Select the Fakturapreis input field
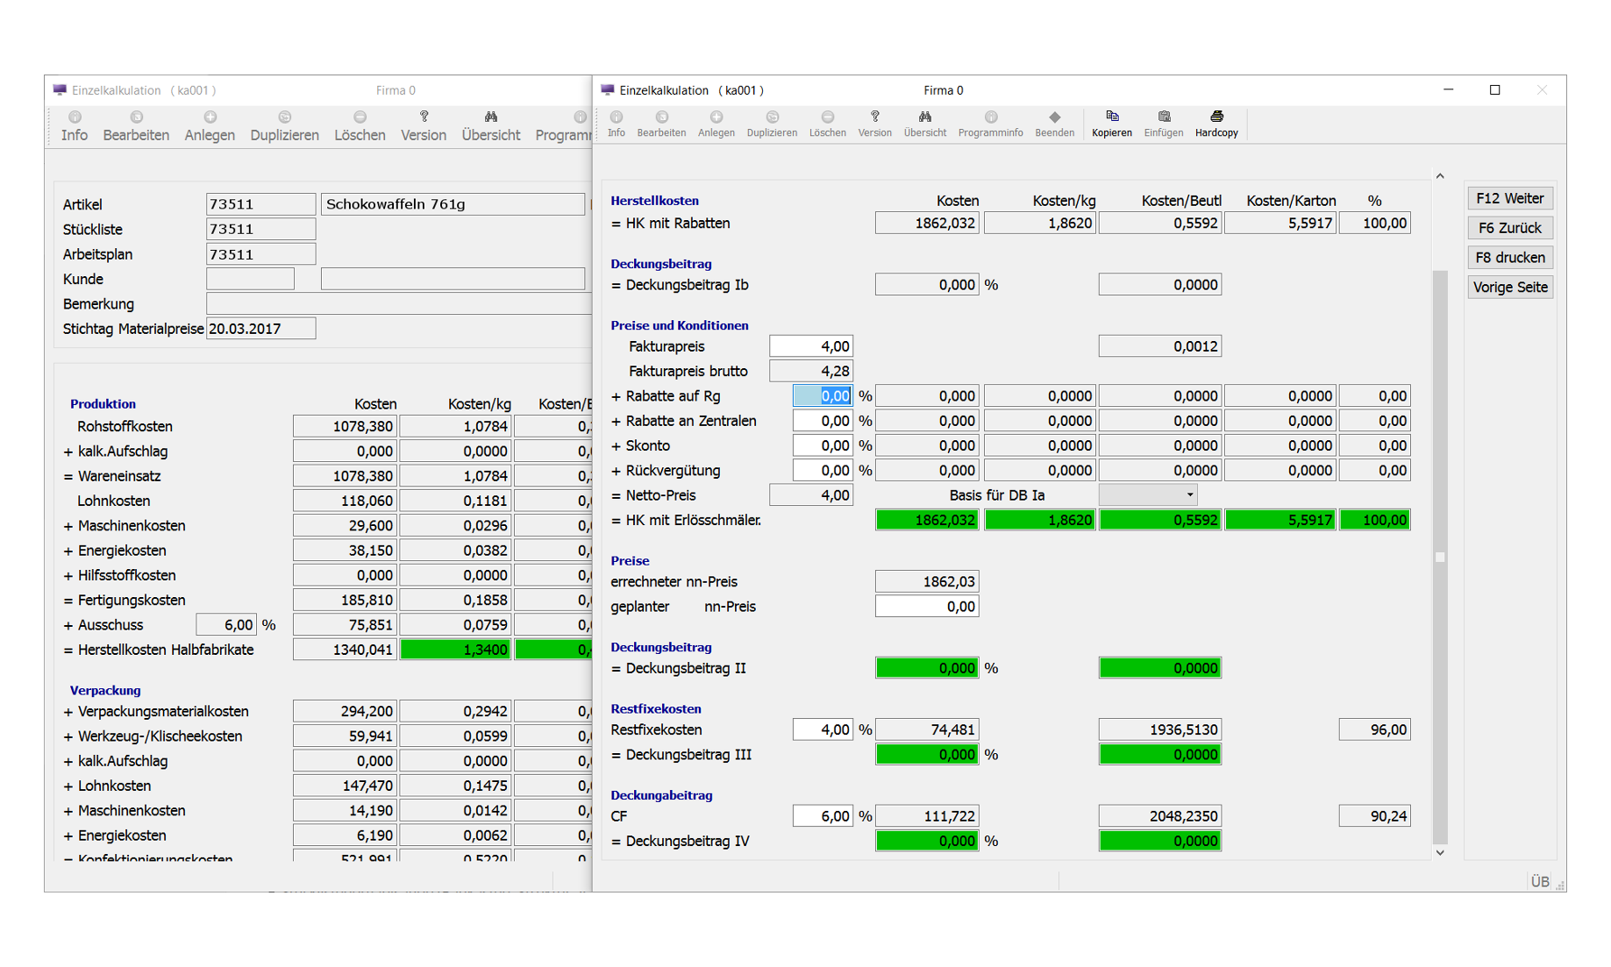 [x=811, y=346]
